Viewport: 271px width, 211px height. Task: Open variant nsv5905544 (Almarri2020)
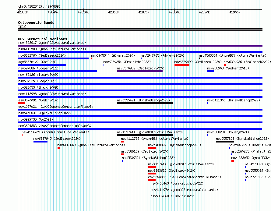click(x=113, y=55)
